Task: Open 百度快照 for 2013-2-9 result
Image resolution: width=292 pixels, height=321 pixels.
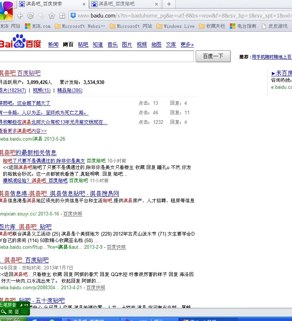Action: pyautogui.click(x=116, y=247)
